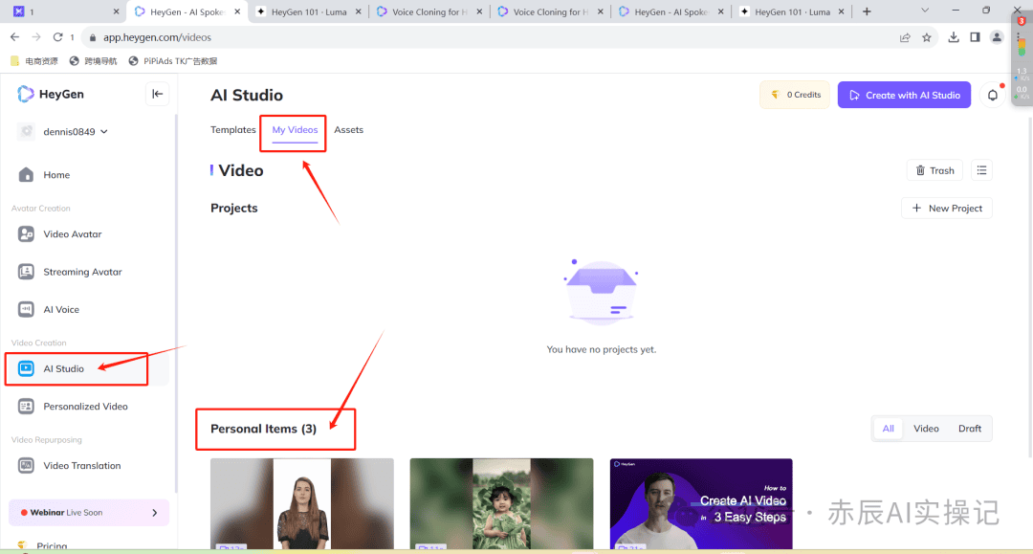Image resolution: width=1033 pixels, height=554 pixels.
Task: Go to Home in sidebar
Action: coord(56,175)
